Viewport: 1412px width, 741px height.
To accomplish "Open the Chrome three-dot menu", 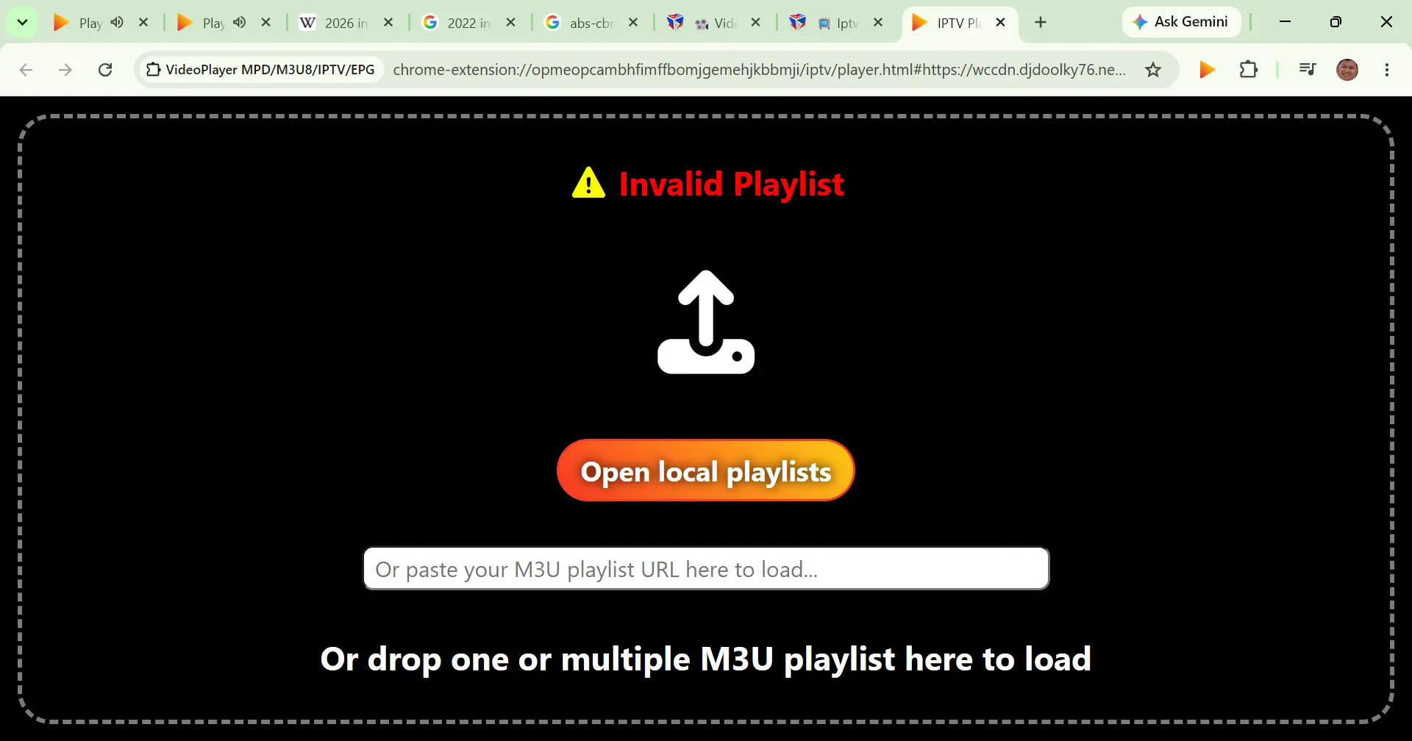I will point(1387,70).
